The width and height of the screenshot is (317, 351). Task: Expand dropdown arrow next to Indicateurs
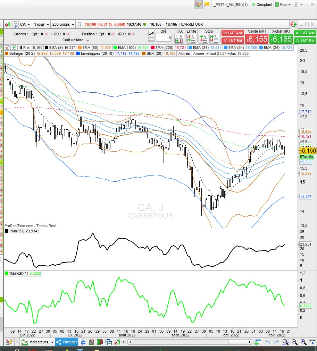(x=52, y=342)
